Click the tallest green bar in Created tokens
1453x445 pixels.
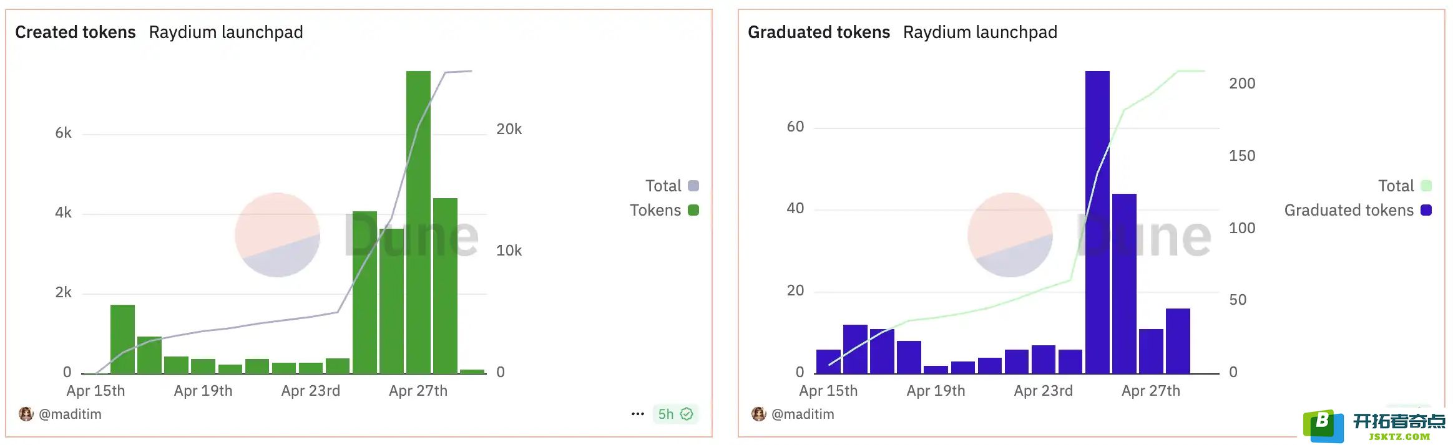click(x=418, y=222)
